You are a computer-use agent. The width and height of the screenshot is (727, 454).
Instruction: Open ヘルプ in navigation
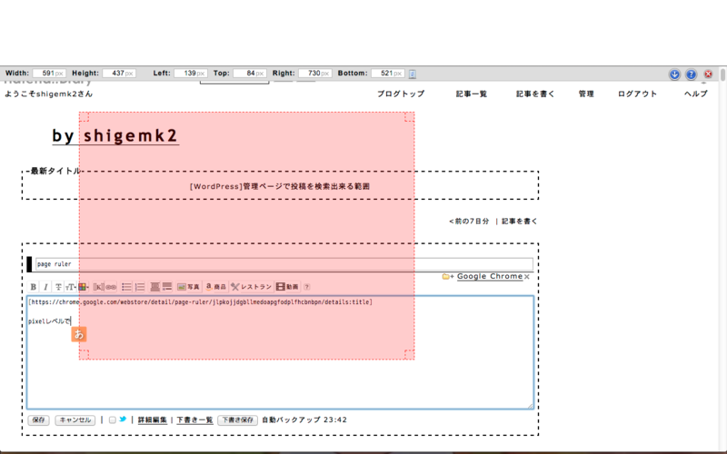(696, 94)
